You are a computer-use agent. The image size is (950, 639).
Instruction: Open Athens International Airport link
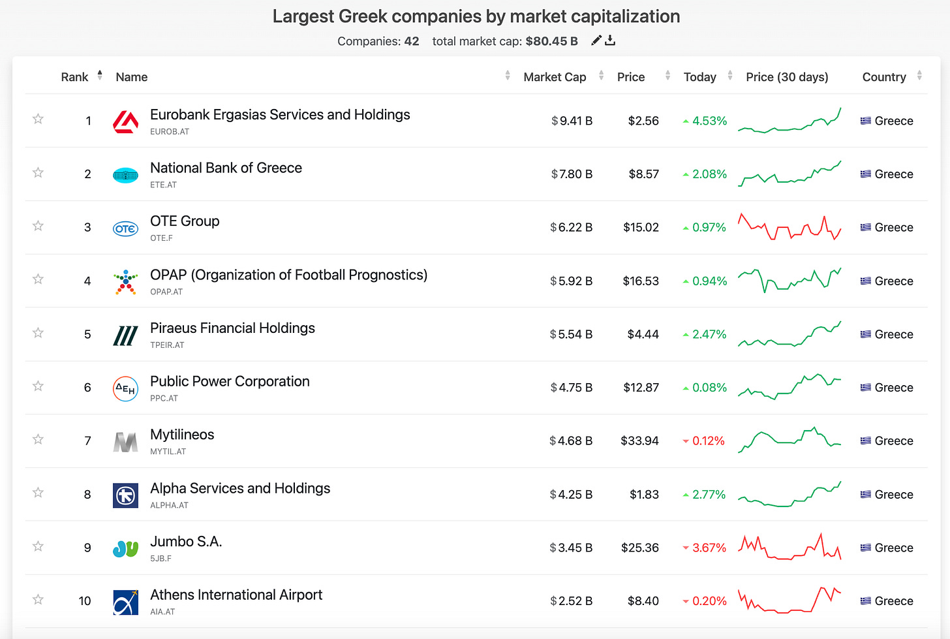[x=236, y=595]
